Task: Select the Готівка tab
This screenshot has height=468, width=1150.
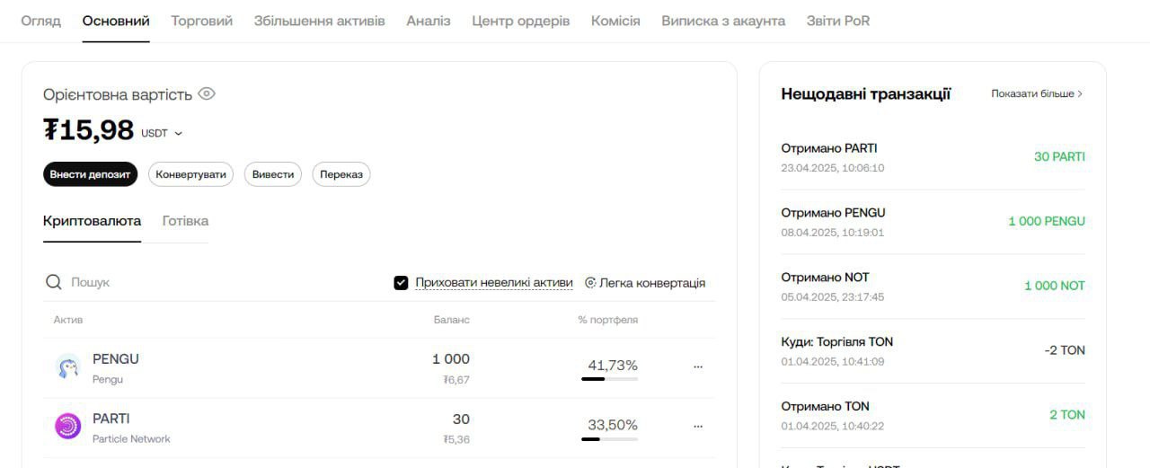Action: 185,221
